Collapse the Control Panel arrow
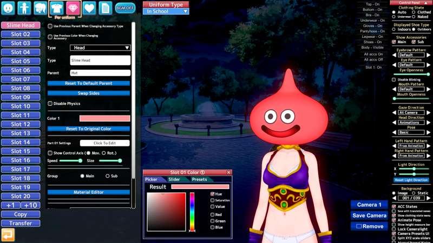The width and height of the screenshot is (433, 243). click(426, 3)
